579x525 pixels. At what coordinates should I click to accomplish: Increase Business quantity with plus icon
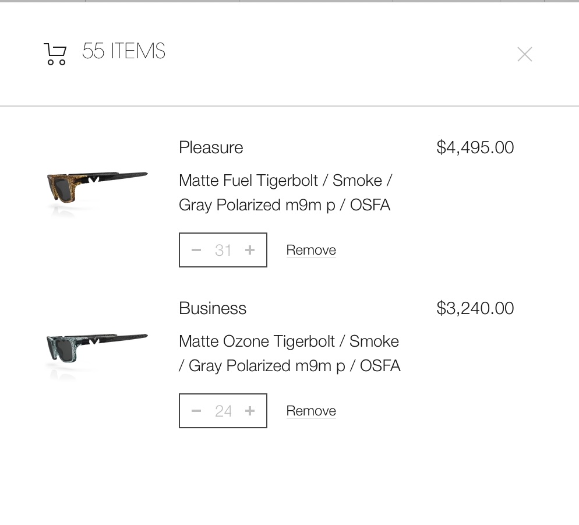tap(250, 411)
